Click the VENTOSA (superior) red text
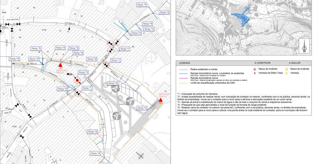Screen dimensions: 313x164 click(x=61, y=71)
